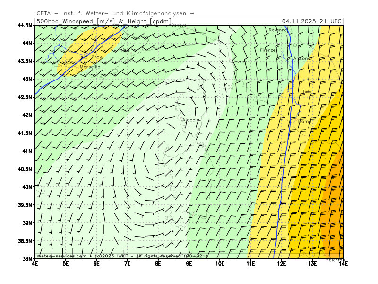Select the Nice city label
The width and height of the screenshot is (378, 284).
[124, 50]
